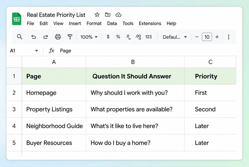Viewport: 249px width, 167px height.
Task: Open the Insert menu
Action: pos(75,24)
